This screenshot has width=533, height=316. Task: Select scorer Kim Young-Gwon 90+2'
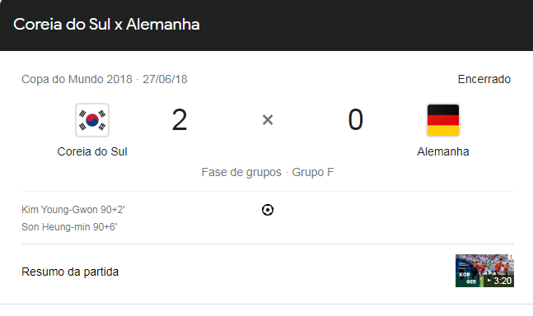73,210
